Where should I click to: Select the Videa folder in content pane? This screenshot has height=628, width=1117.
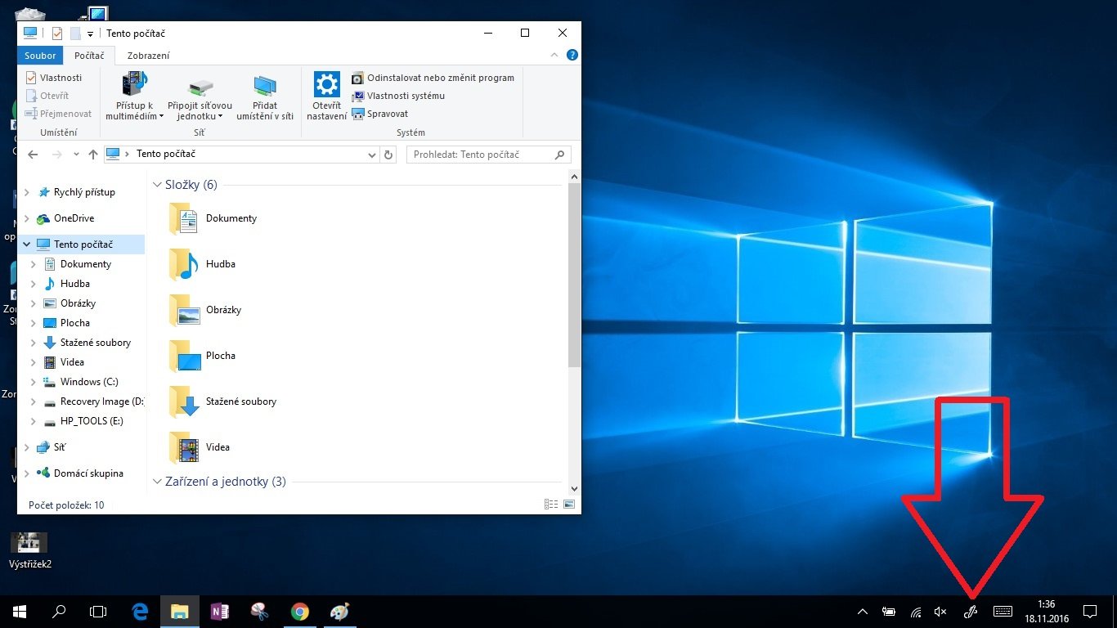[200, 447]
